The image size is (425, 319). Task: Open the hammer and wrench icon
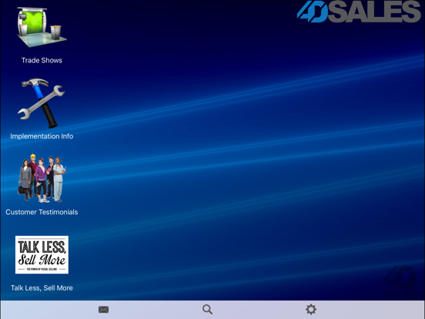(42, 103)
